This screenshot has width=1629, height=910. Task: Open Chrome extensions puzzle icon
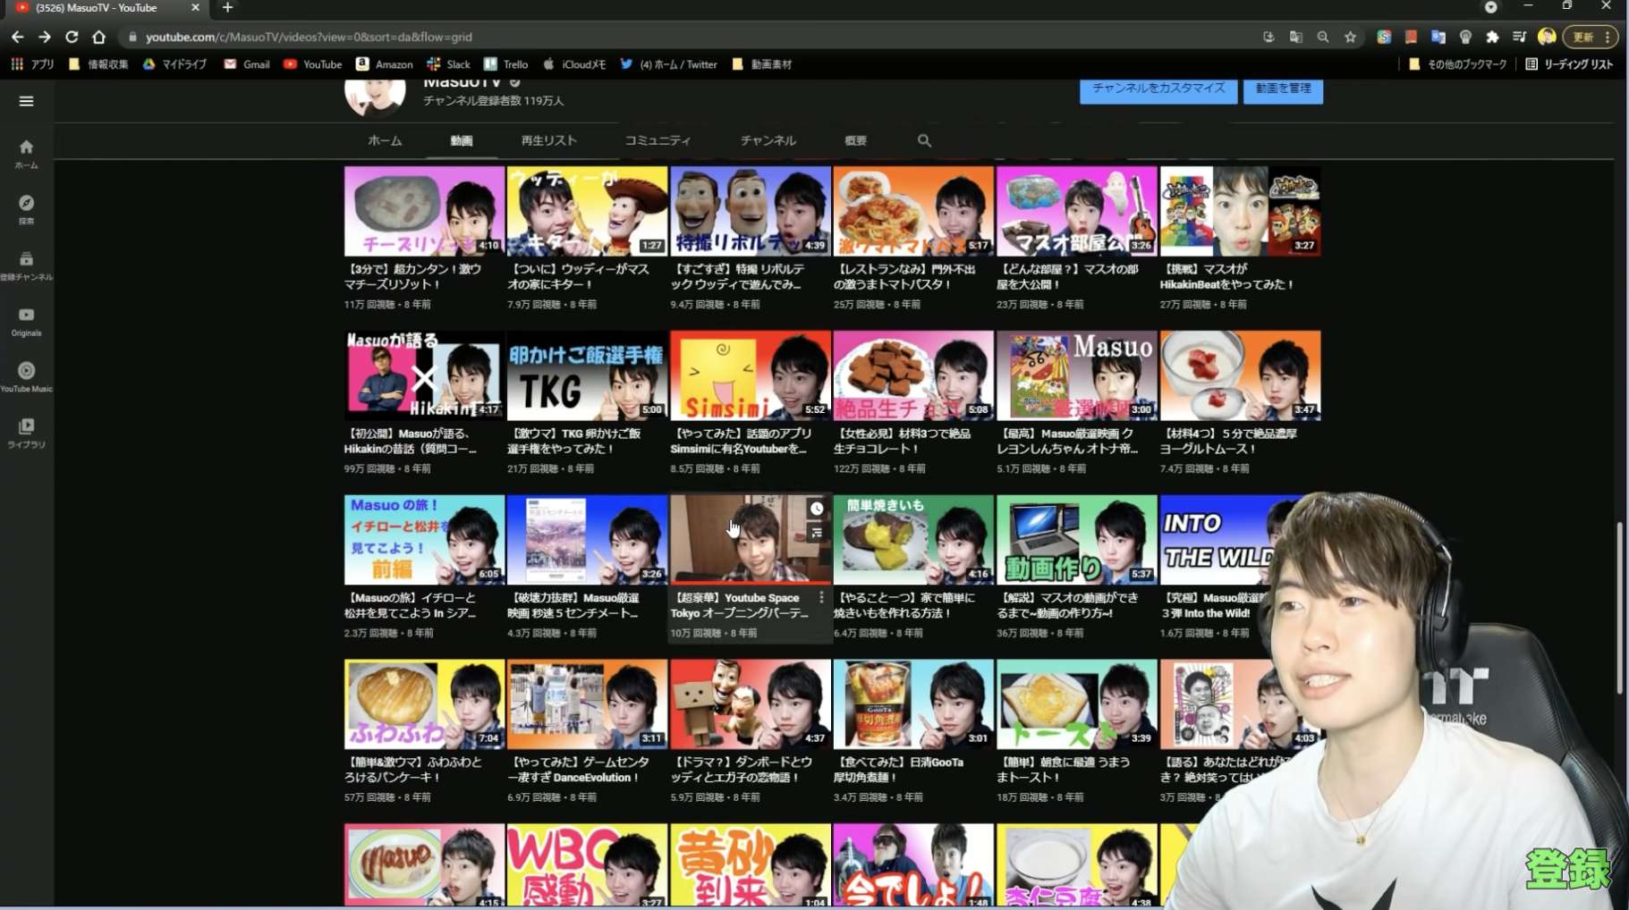pos(1492,37)
